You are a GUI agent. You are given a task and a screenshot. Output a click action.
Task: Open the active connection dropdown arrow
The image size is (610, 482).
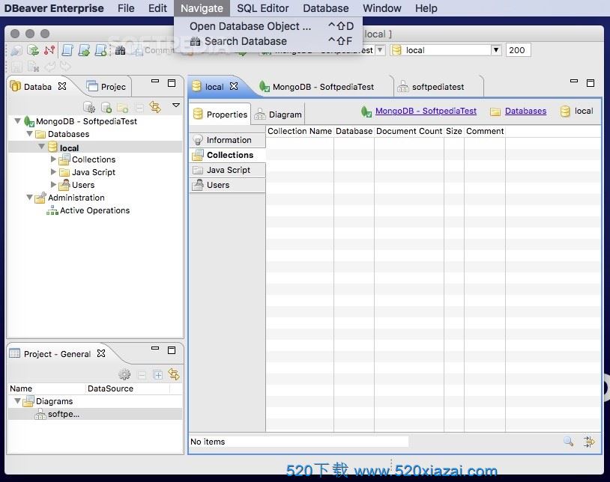pyautogui.click(x=380, y=50)
